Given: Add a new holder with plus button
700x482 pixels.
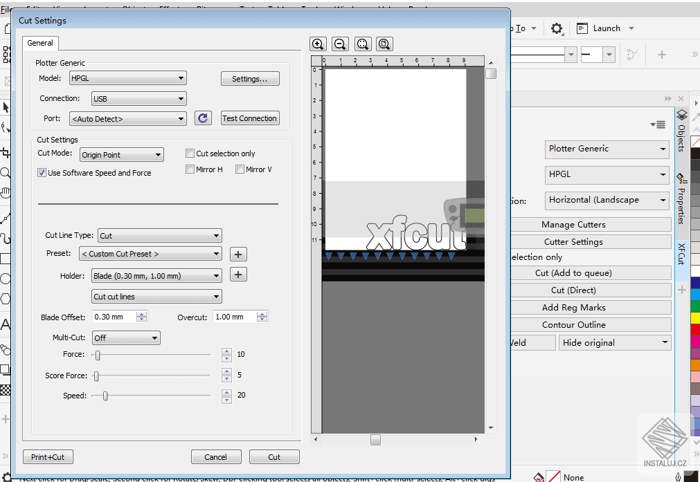Looking at the screenshot, I should [238, 275].
